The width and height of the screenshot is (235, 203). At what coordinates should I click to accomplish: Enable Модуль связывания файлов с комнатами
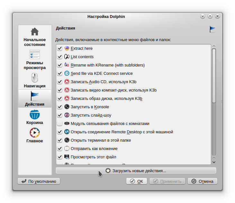click(x=60, y=124)
